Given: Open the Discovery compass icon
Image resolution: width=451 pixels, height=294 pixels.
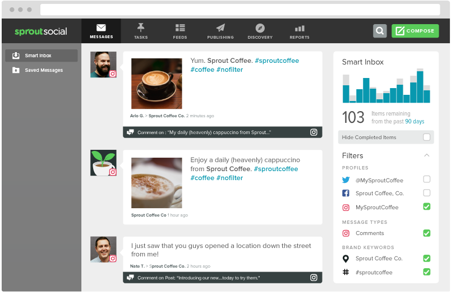Looking at the screenshot, I should point(260,28).
